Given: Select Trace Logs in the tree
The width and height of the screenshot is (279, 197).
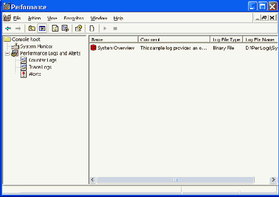Looking at the screenshot, I should (x=40, y=67).
